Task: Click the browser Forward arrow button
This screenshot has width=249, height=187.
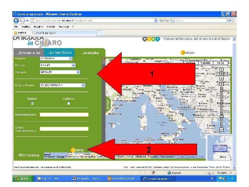Action: point(22,20)
